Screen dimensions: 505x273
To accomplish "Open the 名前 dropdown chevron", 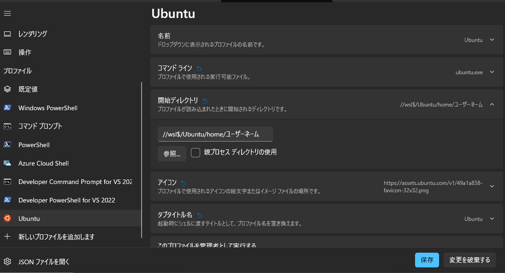I will (x=492, y=40).
